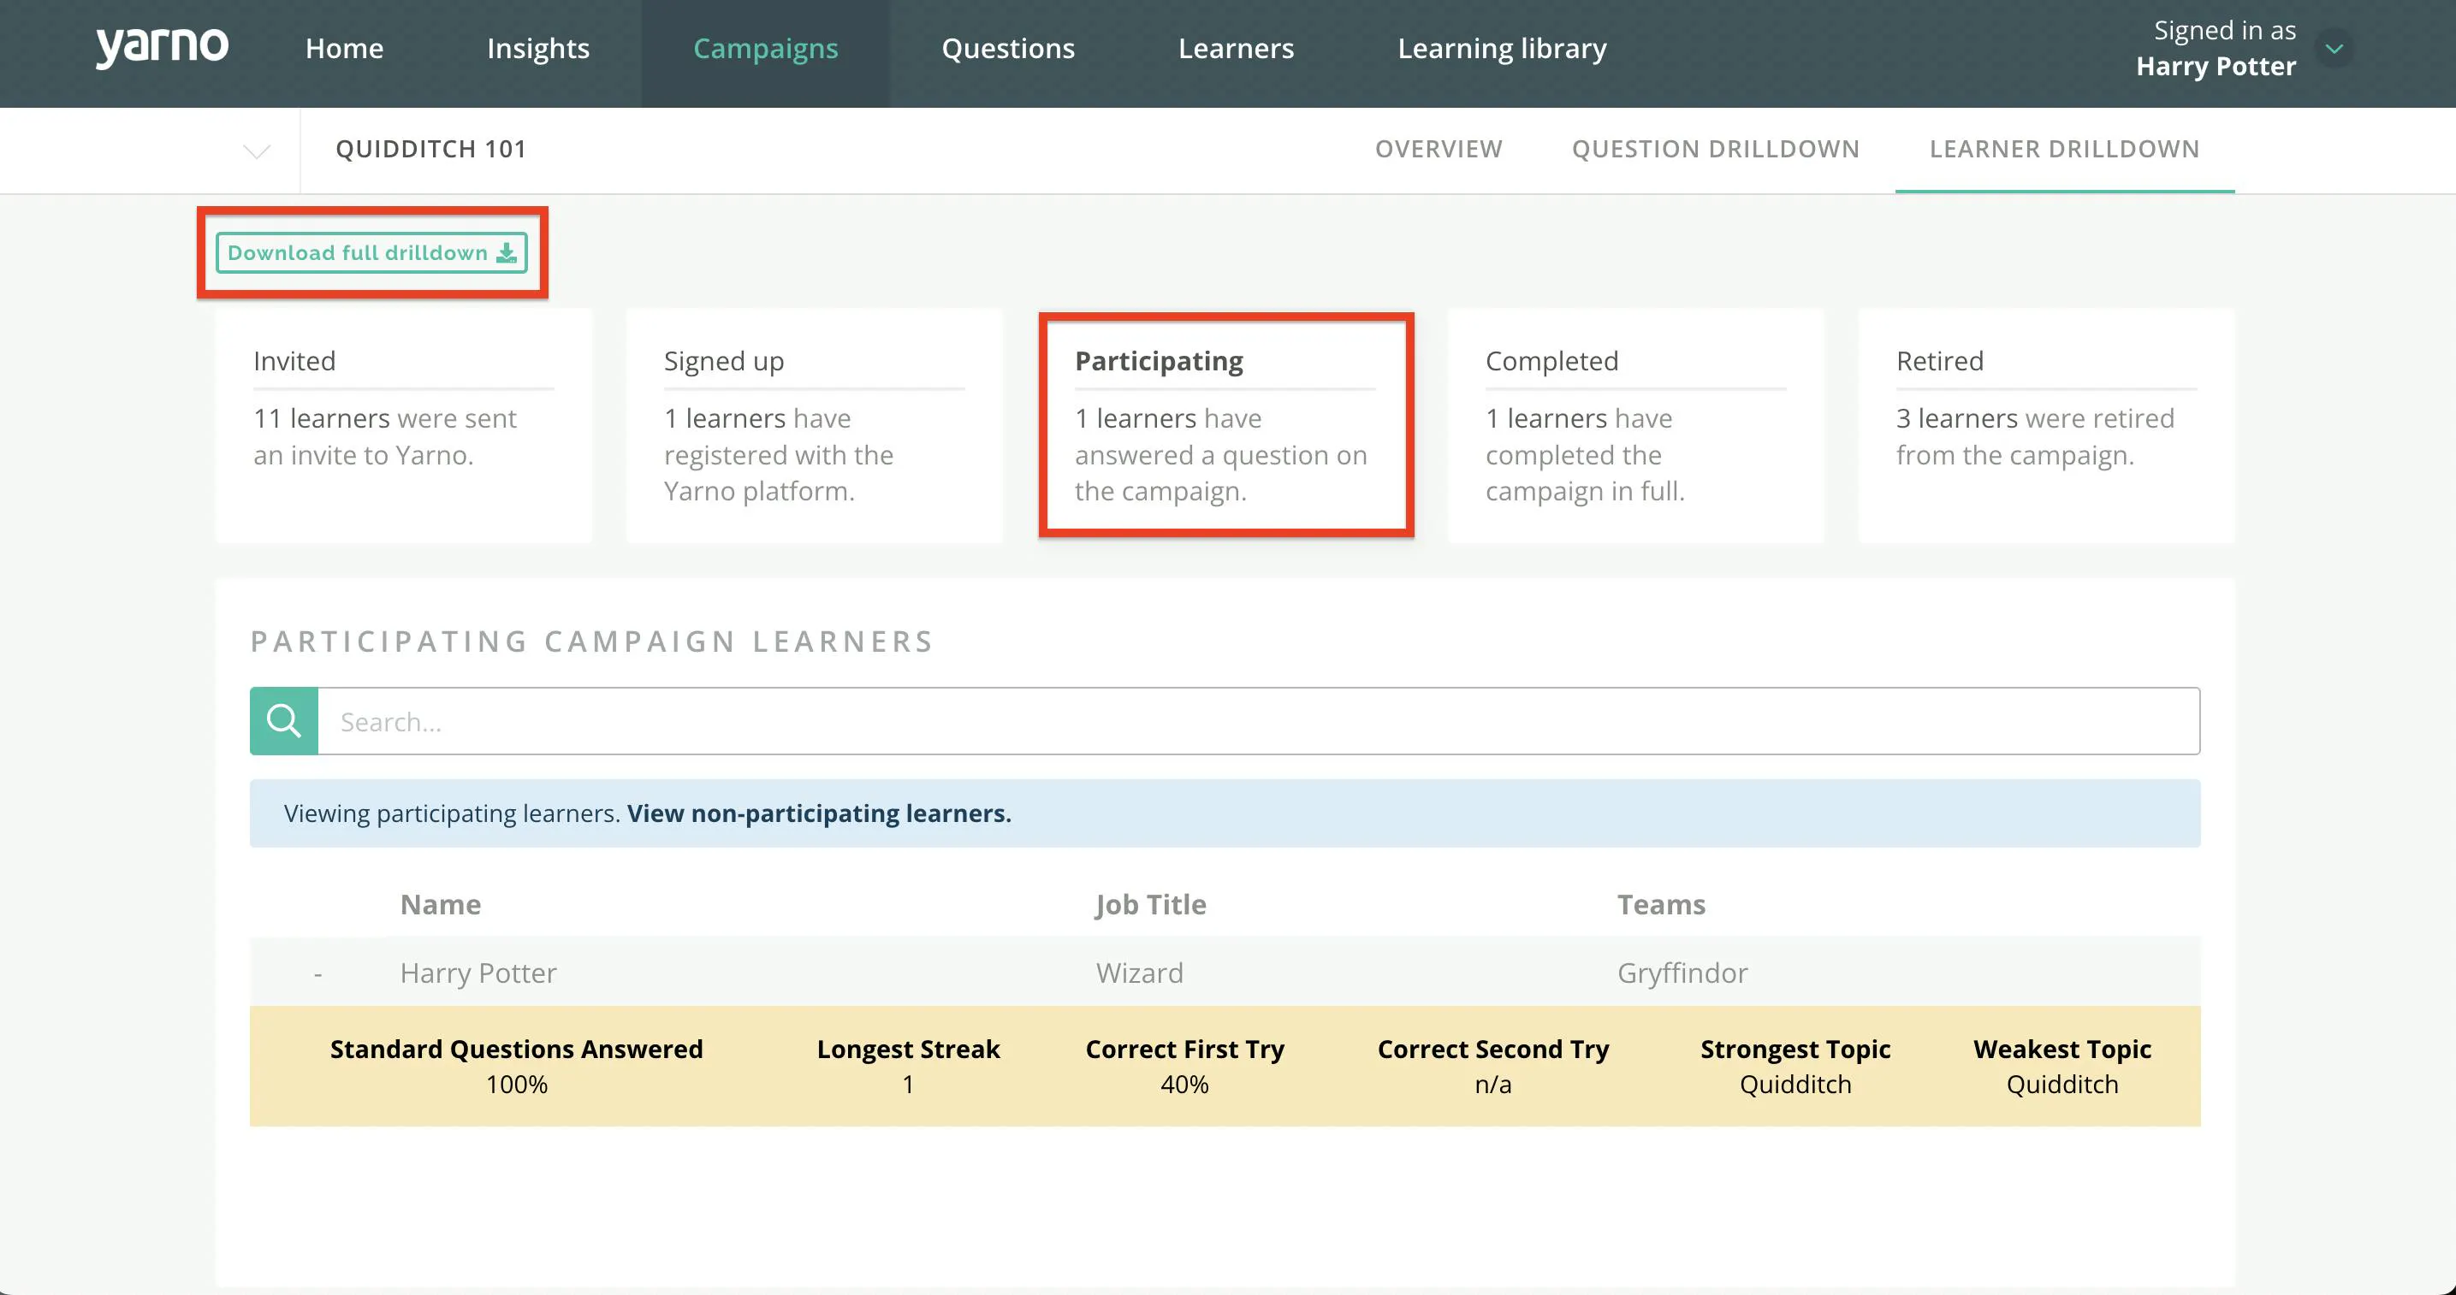The height and width of the screenshot is (1295, 2456).
Task: Open the Insights menu
Action: 538,49
